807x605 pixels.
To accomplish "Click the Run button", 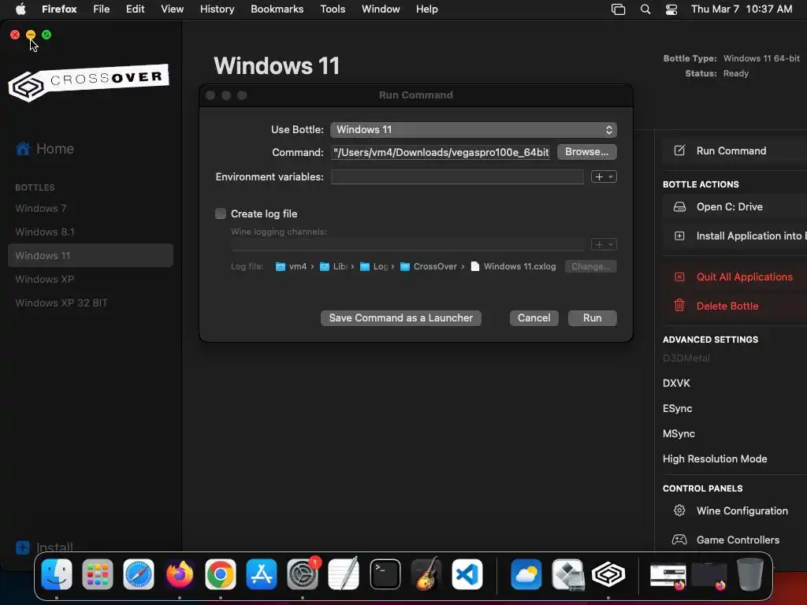I will (x=593, y=318).
